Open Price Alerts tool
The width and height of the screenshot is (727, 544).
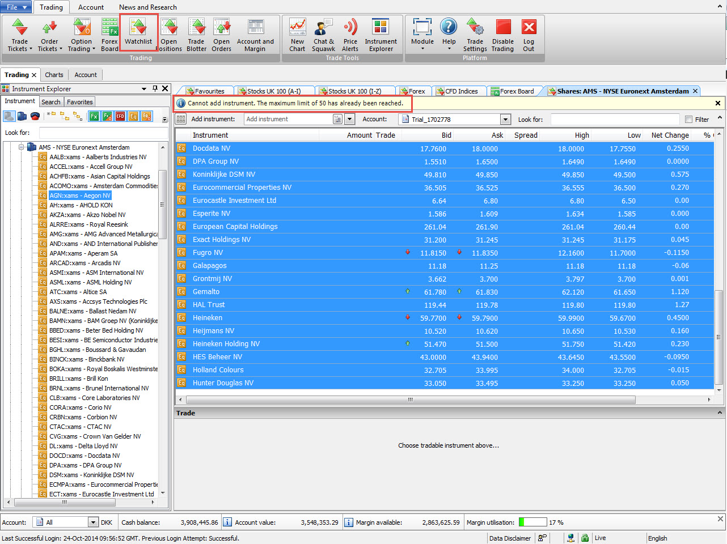(x=350, y=35)
